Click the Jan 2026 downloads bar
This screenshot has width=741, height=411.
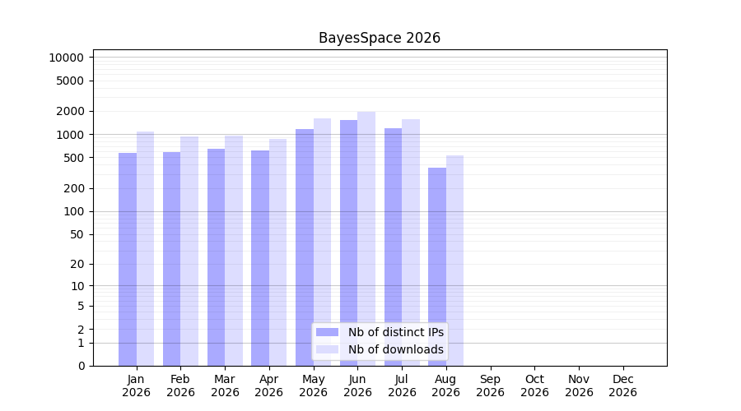[145, 249]
